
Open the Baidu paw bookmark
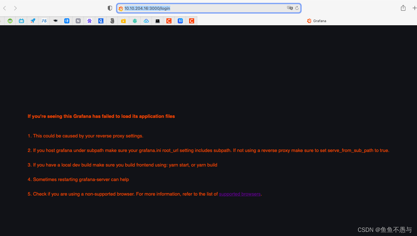point(90,21)
